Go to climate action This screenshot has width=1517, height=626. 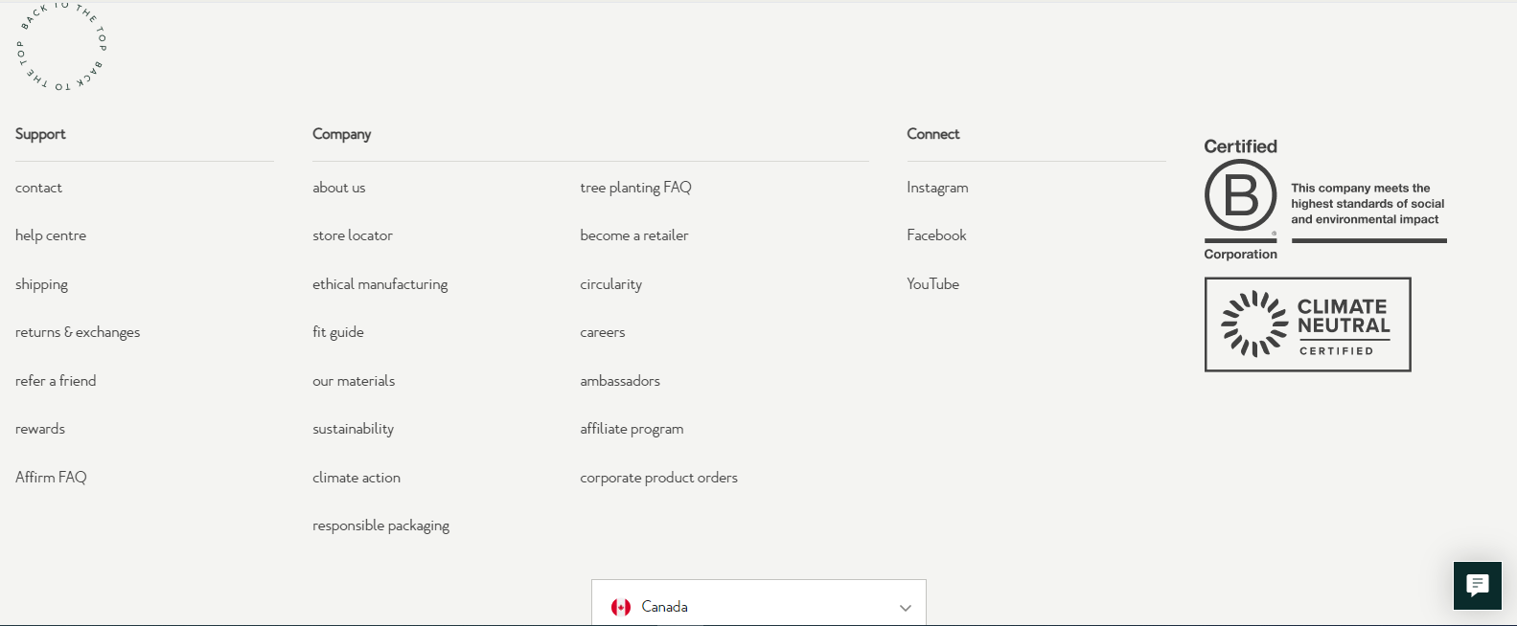tap(356, 478)
